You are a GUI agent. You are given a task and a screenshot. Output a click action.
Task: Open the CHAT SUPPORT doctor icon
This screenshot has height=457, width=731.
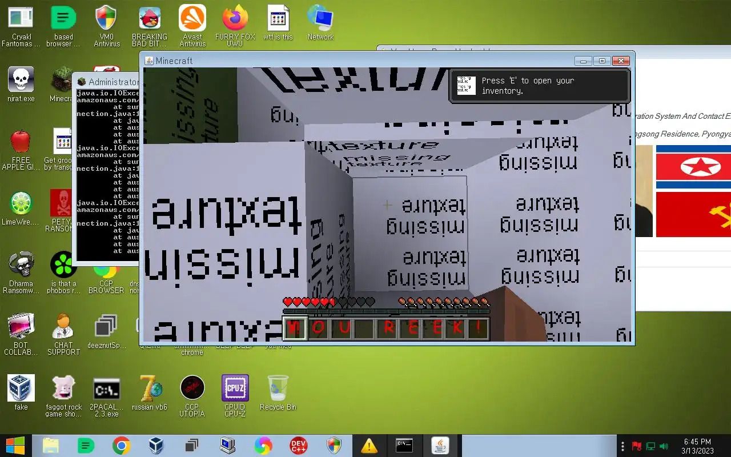(63, 335)
